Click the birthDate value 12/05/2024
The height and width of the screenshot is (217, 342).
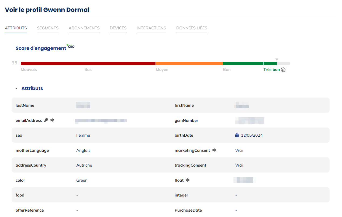252,135
